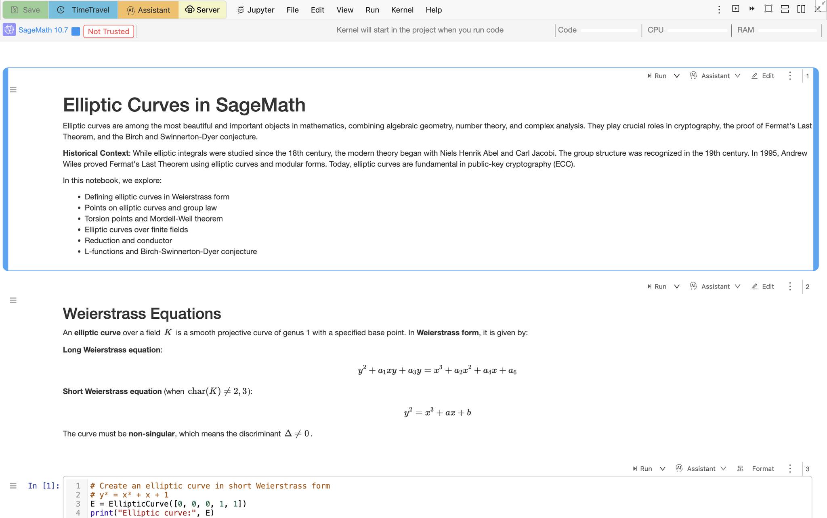
Task: Open Assistant dropdown for cell 2
Action: point(715,286)
